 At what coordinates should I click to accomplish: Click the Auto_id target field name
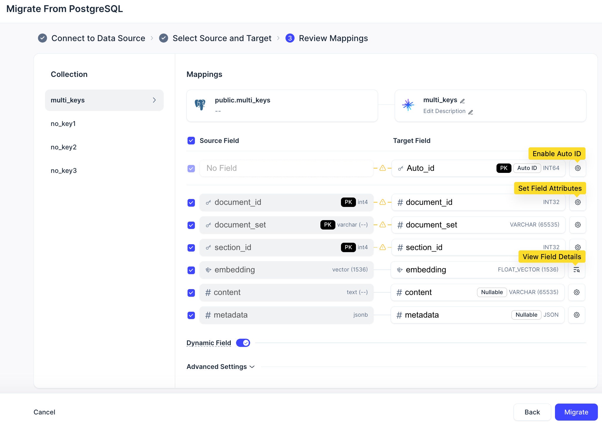pyautogui.click(x=420, y=168)
